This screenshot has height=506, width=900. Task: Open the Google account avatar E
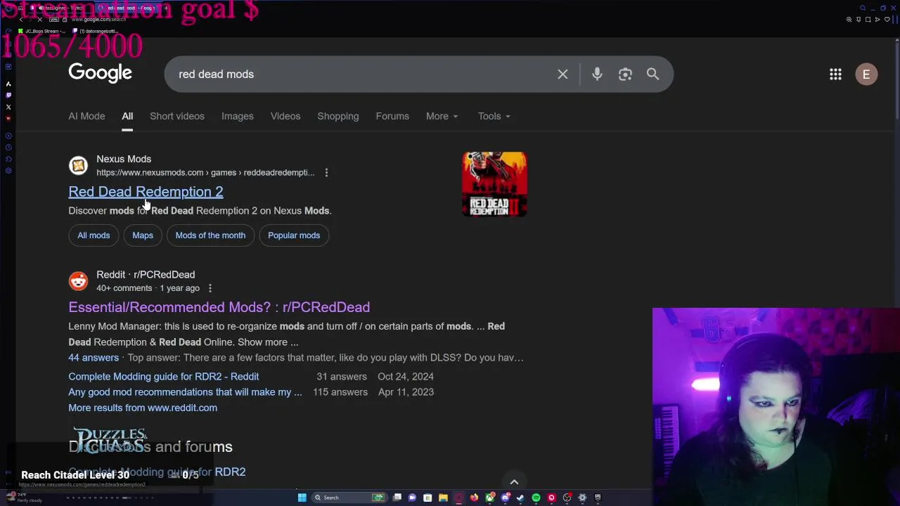point(866,74)
